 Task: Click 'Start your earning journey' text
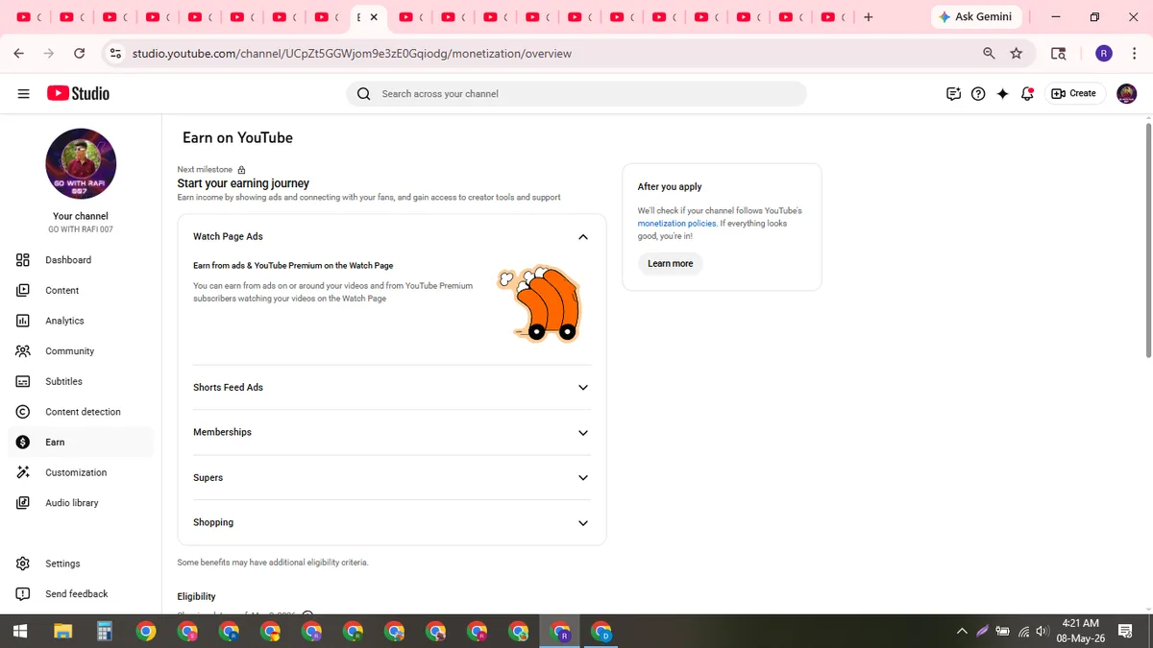click(243, 183)
